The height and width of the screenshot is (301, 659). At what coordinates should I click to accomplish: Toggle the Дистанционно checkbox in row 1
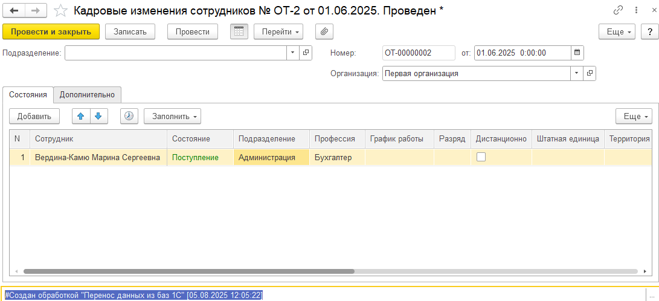pos(481,157)
